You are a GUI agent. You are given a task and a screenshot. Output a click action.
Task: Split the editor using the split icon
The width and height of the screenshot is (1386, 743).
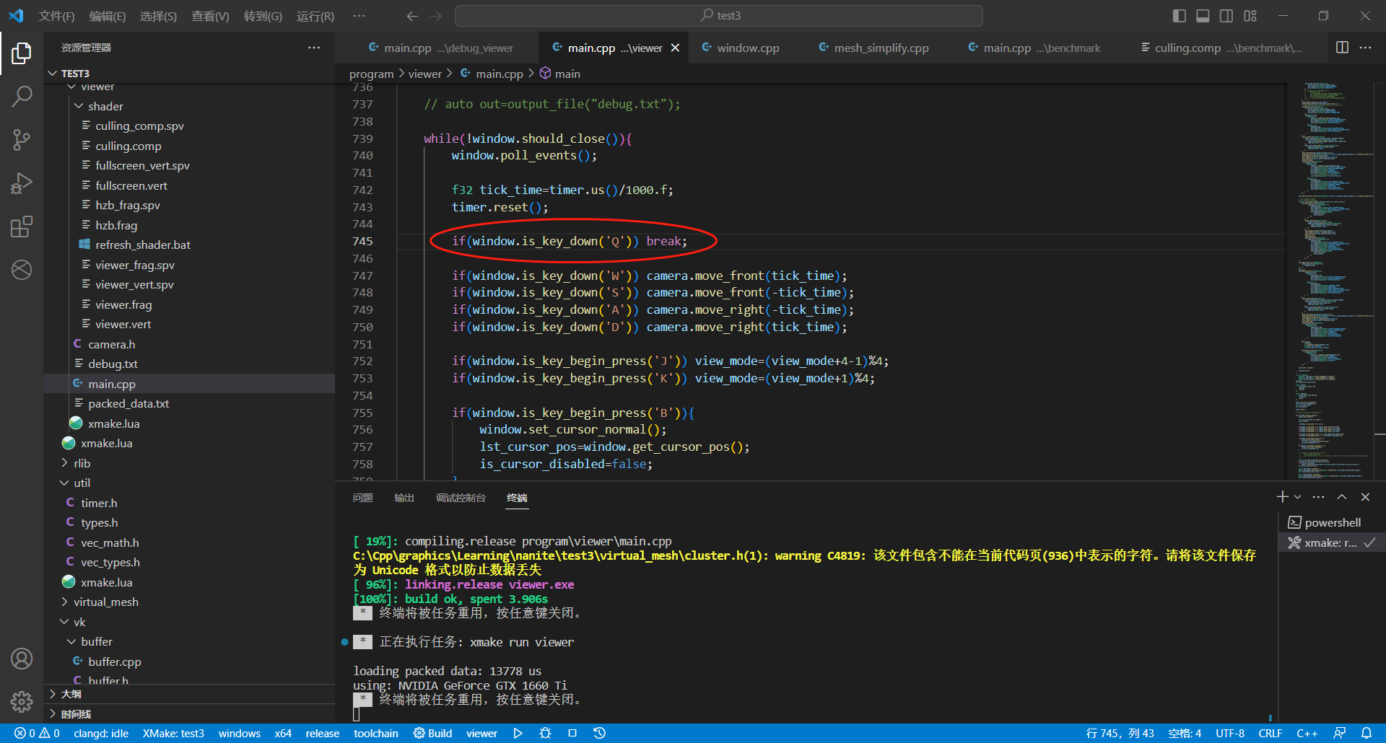click(x=1342, y=47)
